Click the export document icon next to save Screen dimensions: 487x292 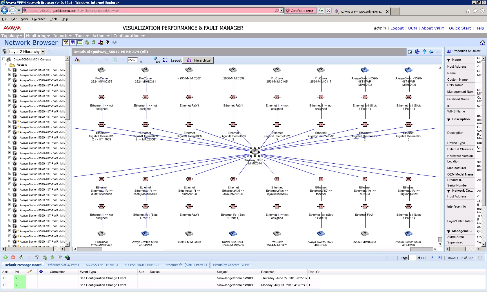(108, 42)
